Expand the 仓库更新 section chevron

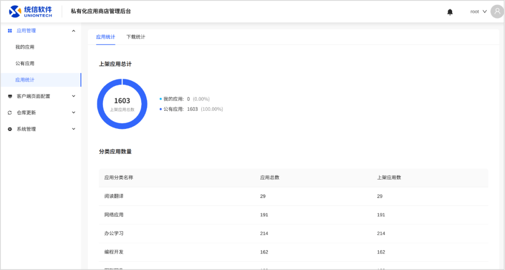(x=73, y=113)
